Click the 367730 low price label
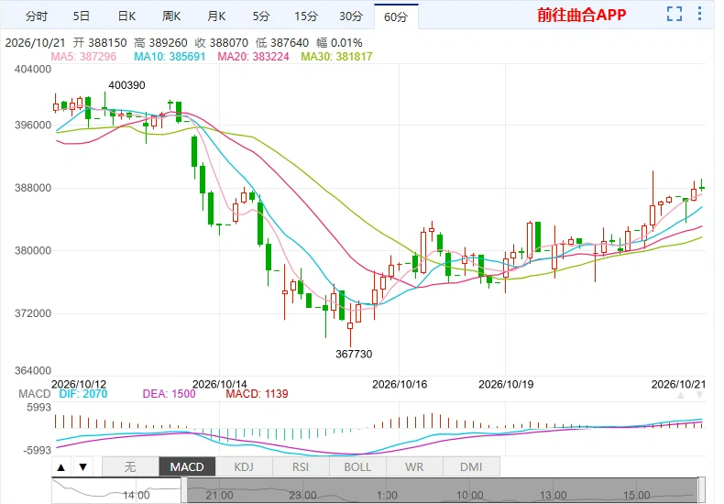The height and width of the screenshot is (504, 724). point(354,354)
